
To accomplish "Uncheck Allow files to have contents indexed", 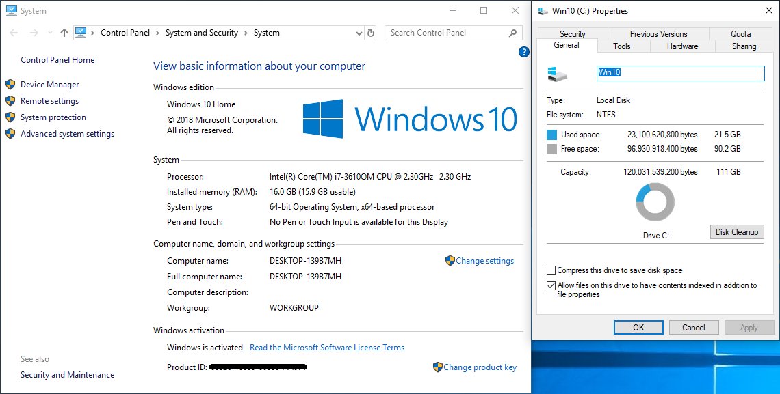I will (551, 286).
